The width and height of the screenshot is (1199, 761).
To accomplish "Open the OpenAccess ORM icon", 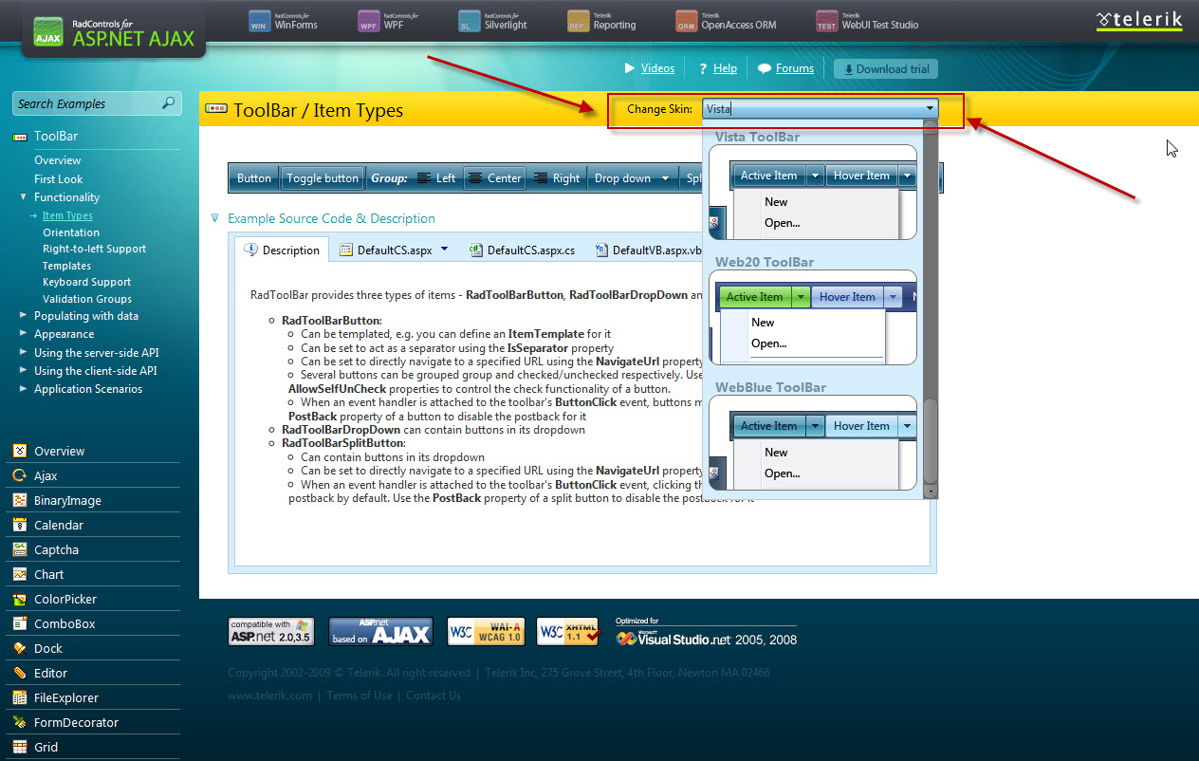I will click(687, 21).
